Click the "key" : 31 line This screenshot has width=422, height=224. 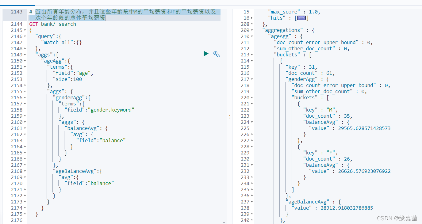(301, 67)
